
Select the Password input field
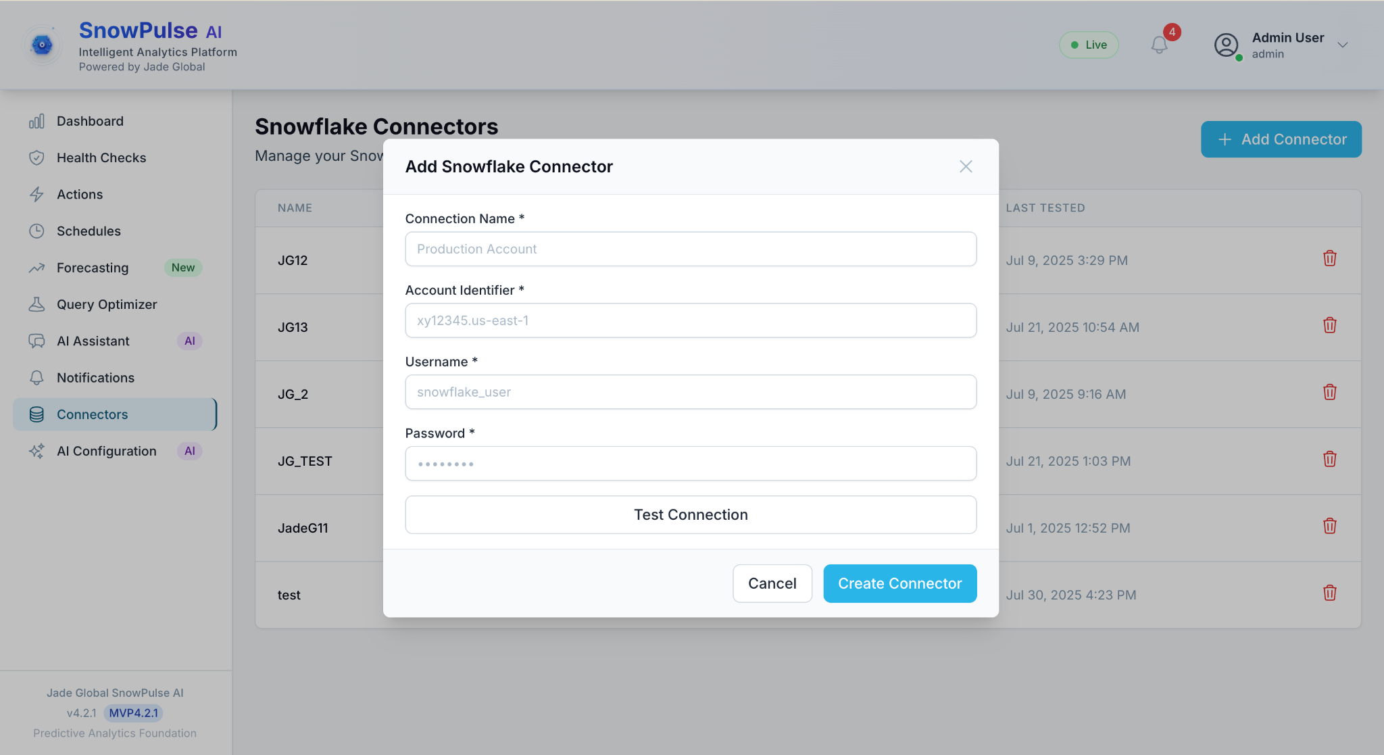[x=690, y=464]
